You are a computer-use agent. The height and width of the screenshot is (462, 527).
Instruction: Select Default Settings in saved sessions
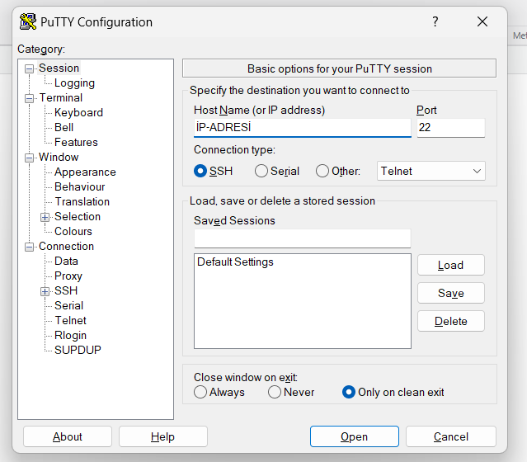click(235, 262)
